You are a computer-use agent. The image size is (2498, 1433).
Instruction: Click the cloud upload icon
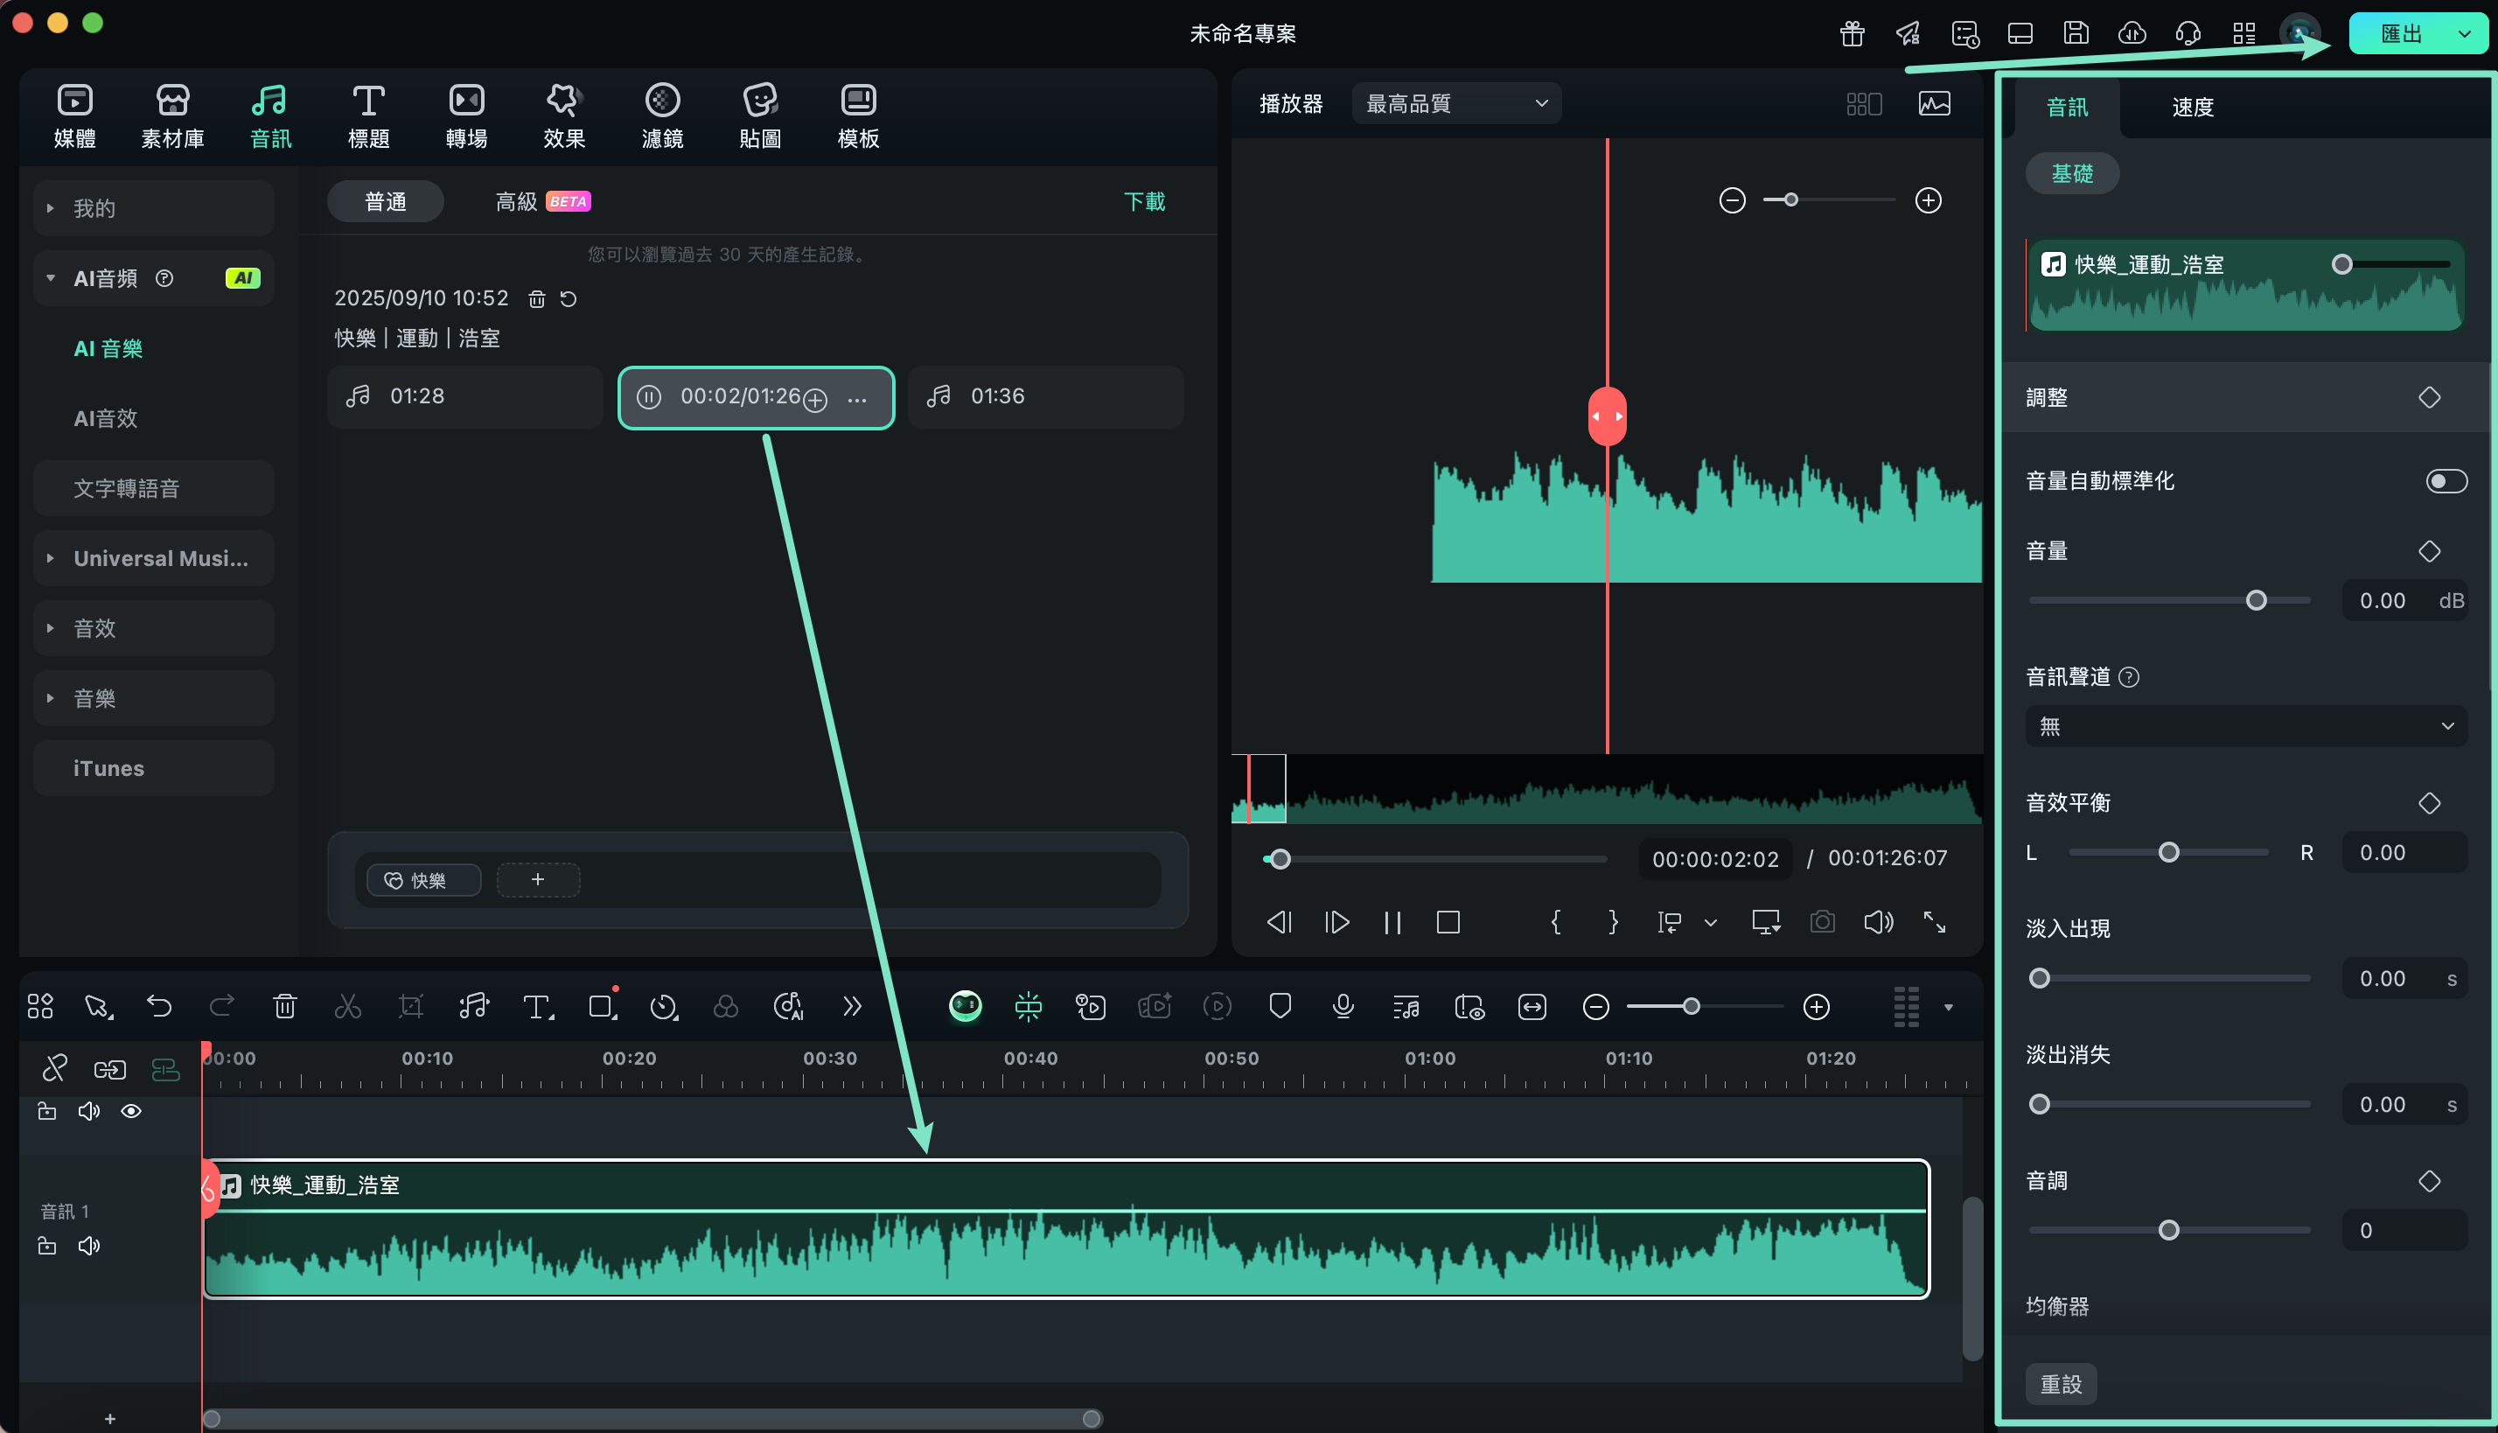point(2132,33)
